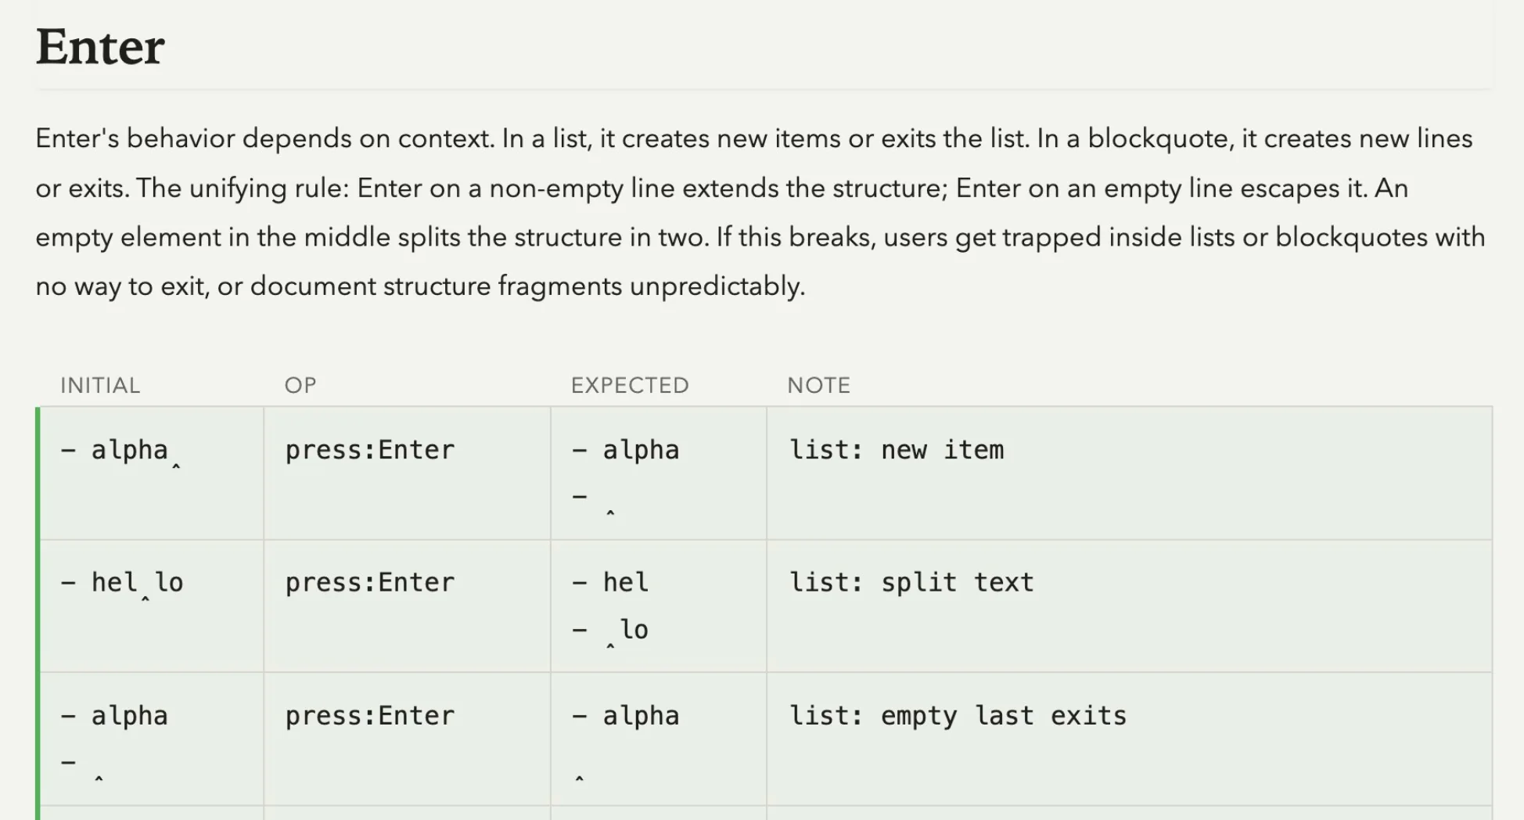
Task: Click the NOTE column header
Action: pos(818,386)
